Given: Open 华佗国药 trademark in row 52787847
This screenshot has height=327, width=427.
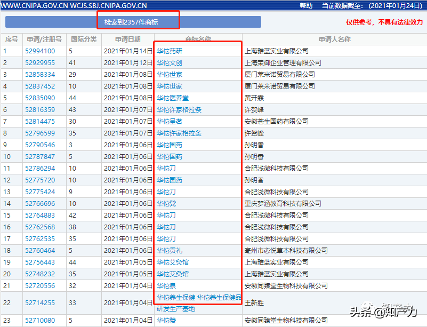Looking at the screenshot, I should tap(170, 156).
